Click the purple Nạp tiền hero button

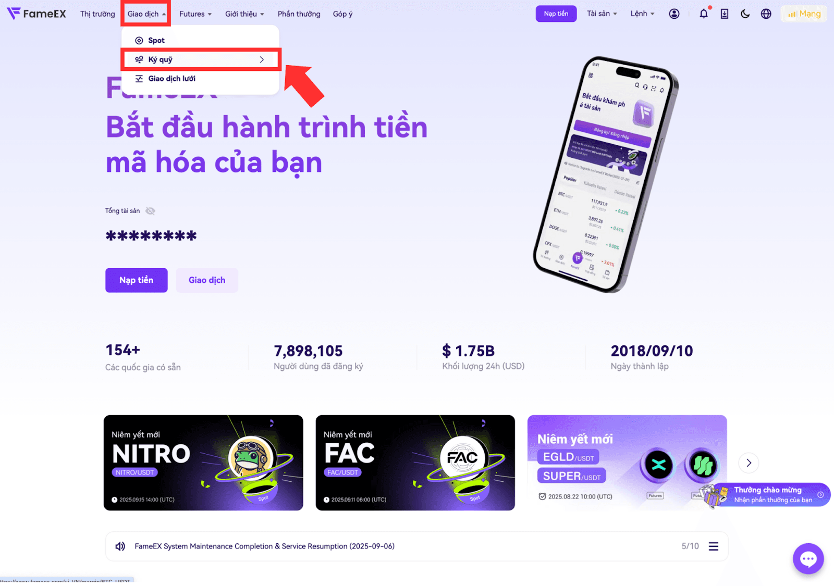[137, 280]
